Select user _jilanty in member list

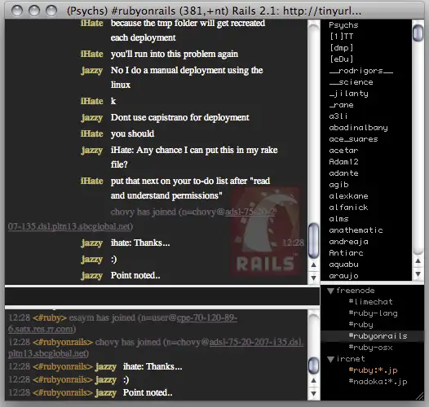tap(348, 94)
